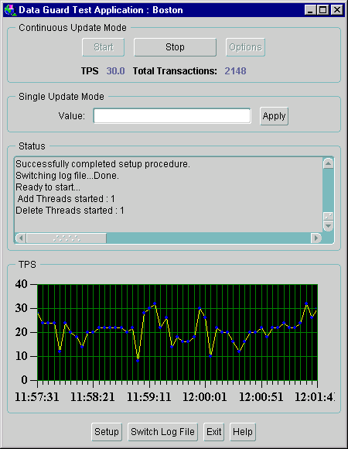Image resolution: width=348 pixels, height=449 pixels.
Task: Click the 12:00:01 time label on chart
Action: pos(205,397)
